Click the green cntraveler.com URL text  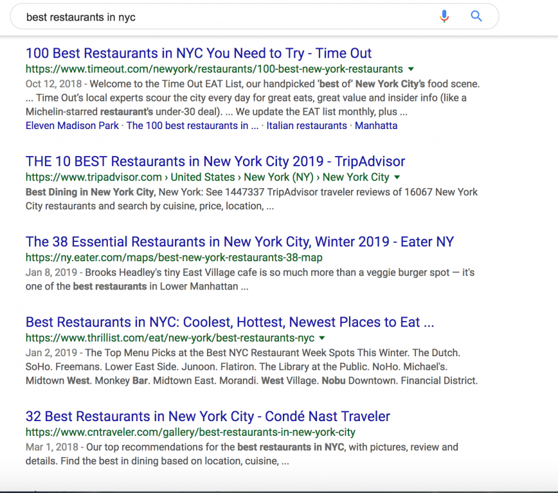pos(190,432)
